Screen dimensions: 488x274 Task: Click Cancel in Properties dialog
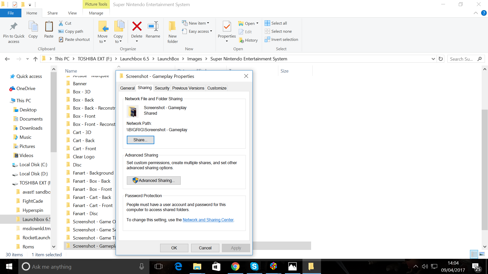[x=205, y=248]
